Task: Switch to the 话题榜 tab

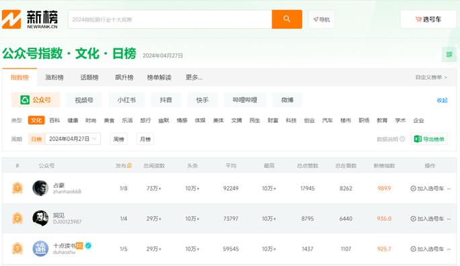Action: [x=89, y=77]
